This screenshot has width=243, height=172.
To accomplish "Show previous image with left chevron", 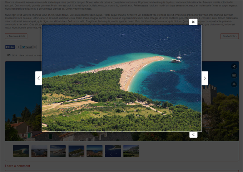I will pyautogui.click(x=39, y=78).
